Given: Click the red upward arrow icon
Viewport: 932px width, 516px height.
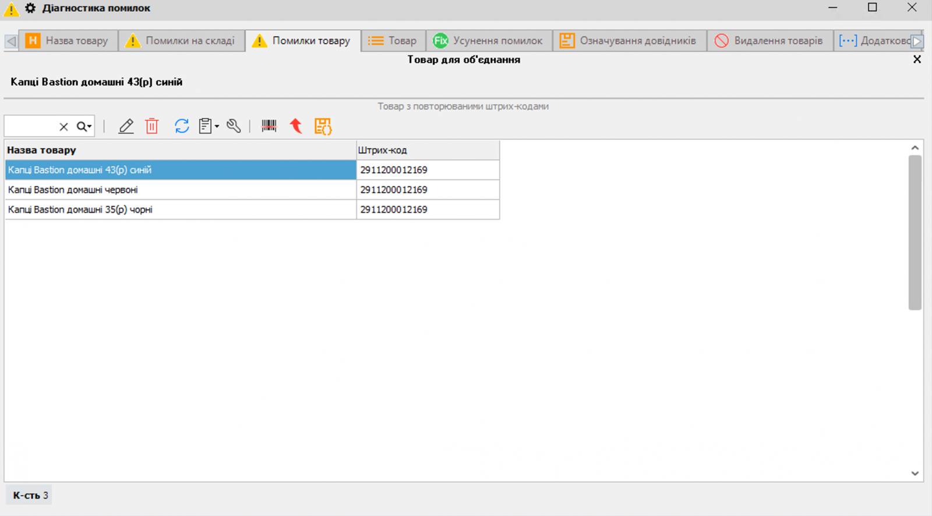Looking at the screenshot, I should tap(296, 126).
